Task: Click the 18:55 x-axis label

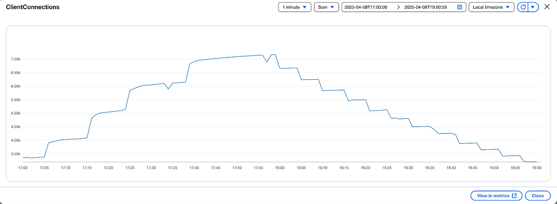Action: (x=515, y=168)
